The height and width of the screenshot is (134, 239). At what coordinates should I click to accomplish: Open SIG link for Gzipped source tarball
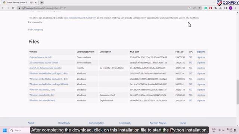tap(190, 57)
